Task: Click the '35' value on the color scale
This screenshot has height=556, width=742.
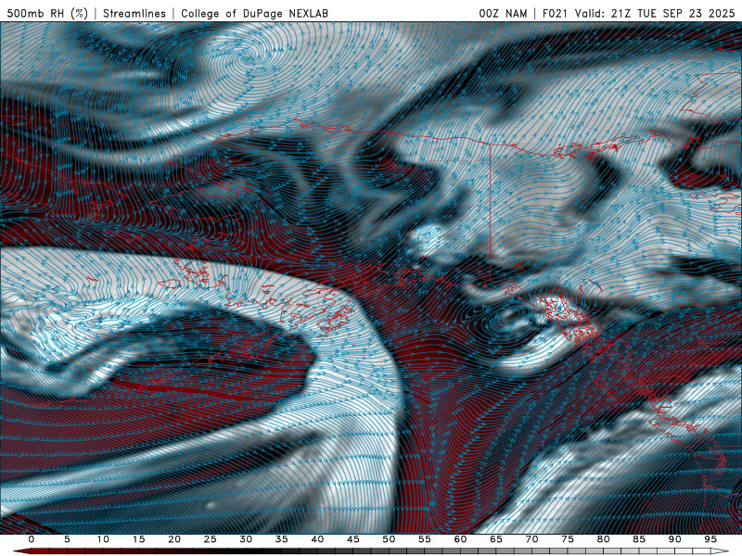Action: click(x=282, y=539)
